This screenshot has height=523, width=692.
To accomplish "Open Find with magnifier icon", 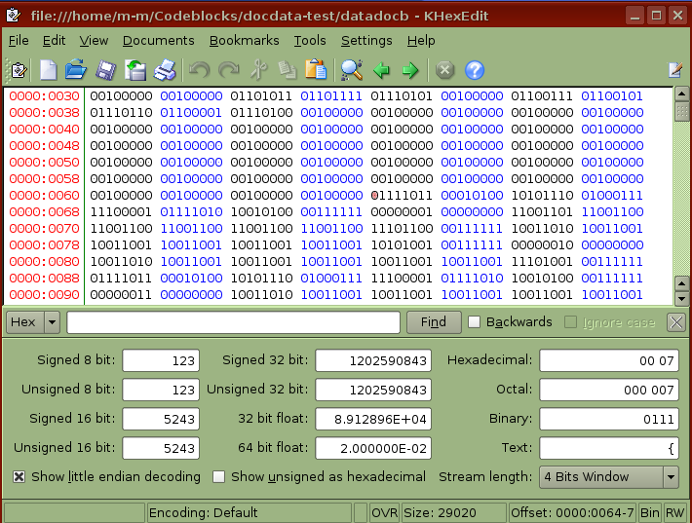I will 352,70.
